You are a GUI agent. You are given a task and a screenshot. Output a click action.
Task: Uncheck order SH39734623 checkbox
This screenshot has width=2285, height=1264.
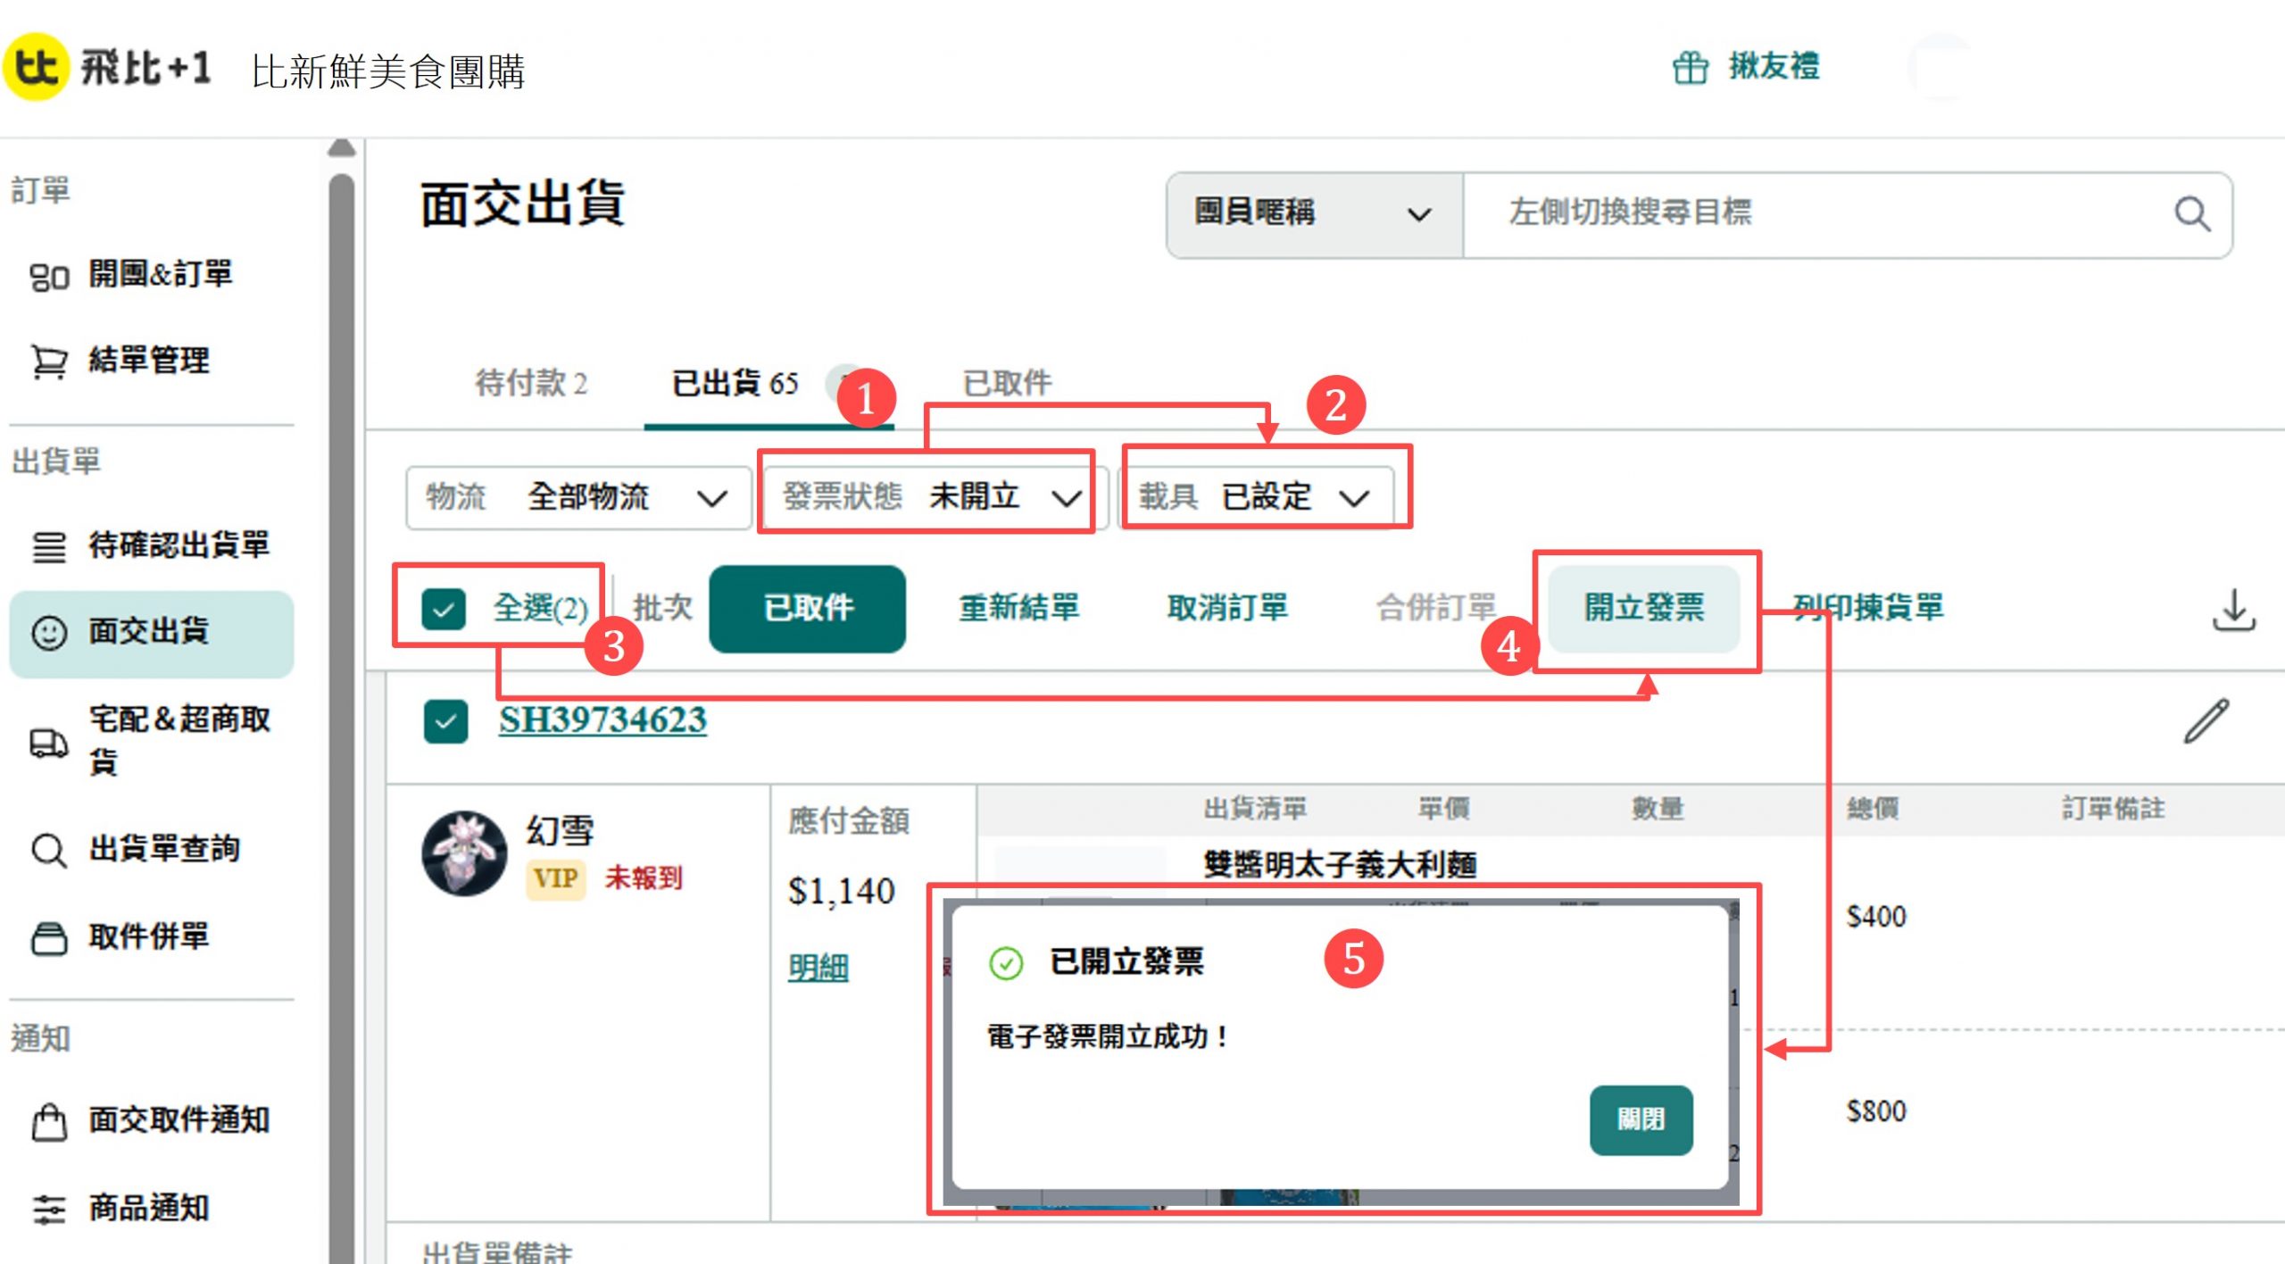point(445,721)
